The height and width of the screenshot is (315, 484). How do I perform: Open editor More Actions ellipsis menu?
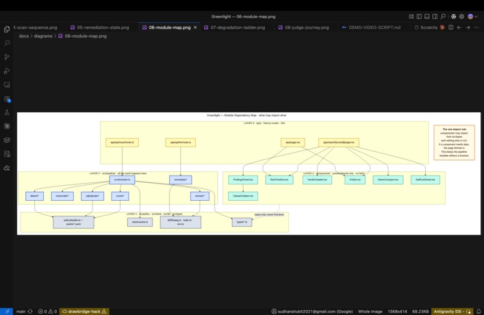click(476, 28)
